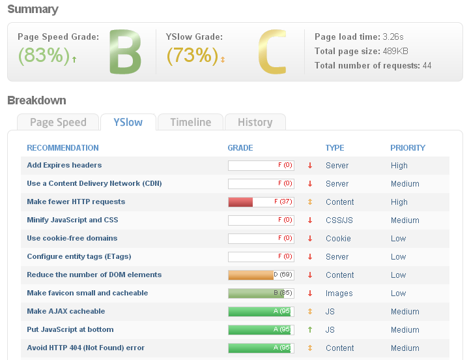469x360 pixels.
Task: Expand Reduce the number of DOM elements
Action: [94, 275]
